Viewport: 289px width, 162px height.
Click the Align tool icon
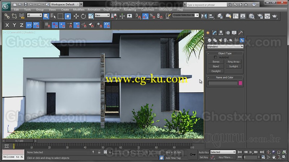coord(211,16)
